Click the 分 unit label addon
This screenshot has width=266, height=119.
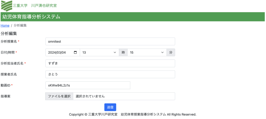click(171, 53)
